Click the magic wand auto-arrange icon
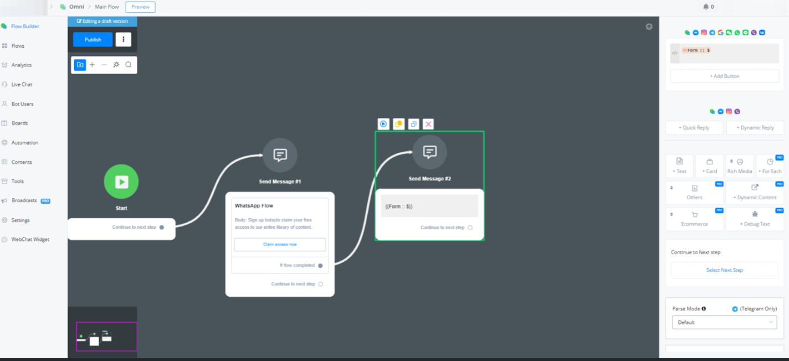Image resolution: width=789 pixels, height=361 pixels. [x=116, y=65]
